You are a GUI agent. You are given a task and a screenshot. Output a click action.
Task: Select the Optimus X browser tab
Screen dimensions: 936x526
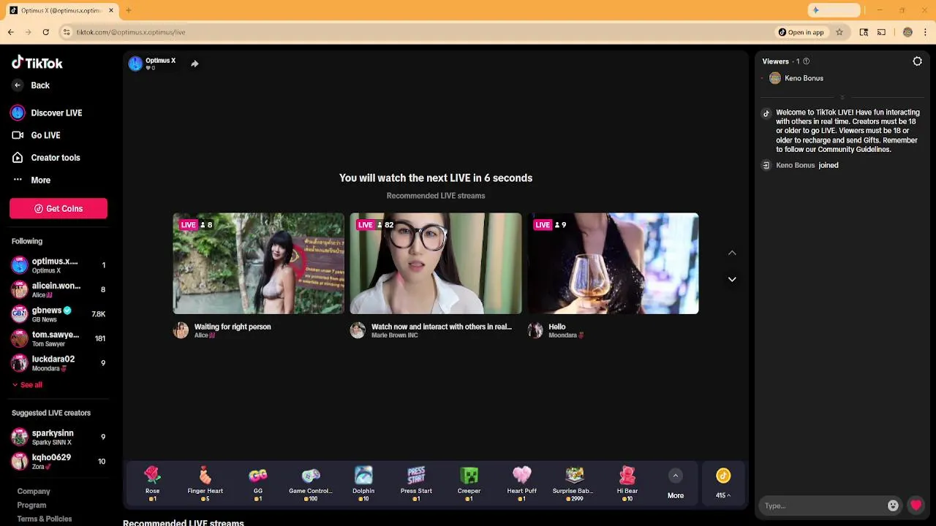(61, 10)
